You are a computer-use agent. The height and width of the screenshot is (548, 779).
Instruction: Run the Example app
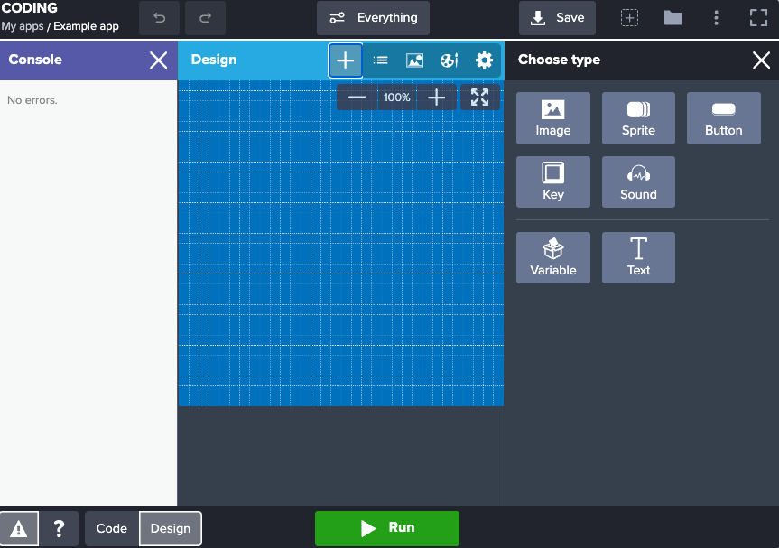(386, 528)
